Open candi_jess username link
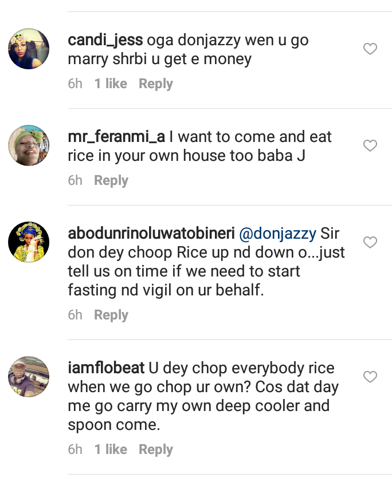The width and height of the screenshot is (392, 486). click(x=105, y=41)
